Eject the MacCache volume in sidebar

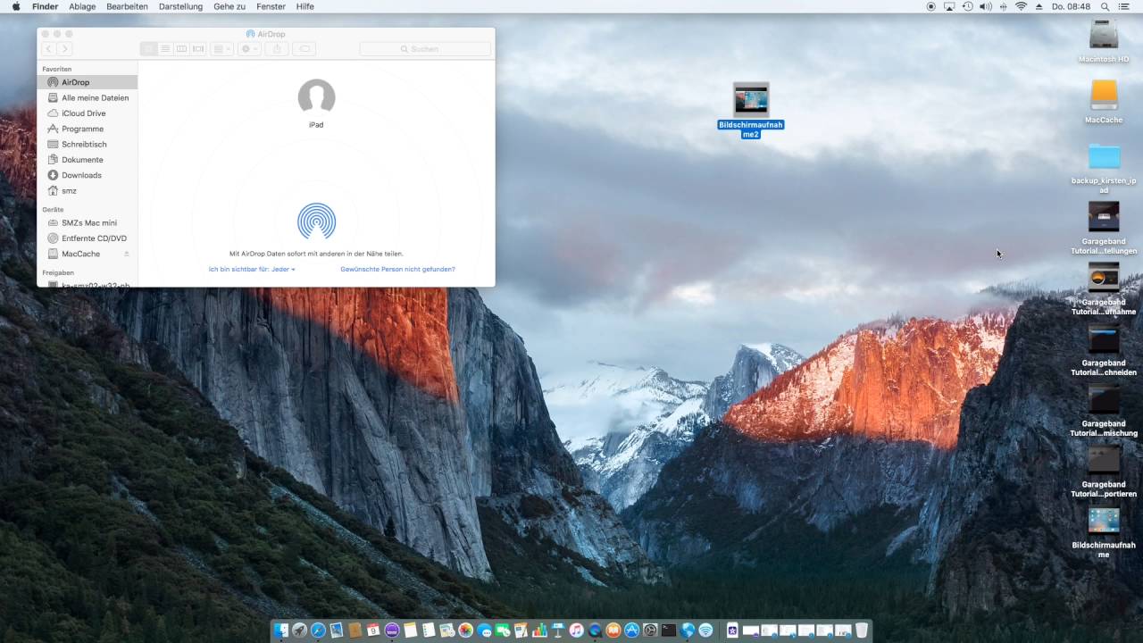(126, 254)
